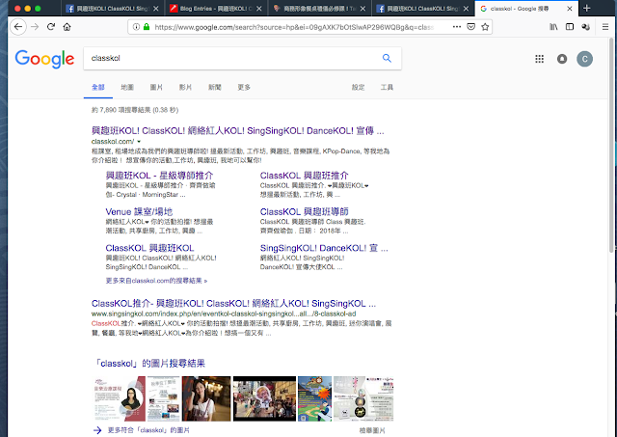Go back using the browser back arrow

pos(18,27)
